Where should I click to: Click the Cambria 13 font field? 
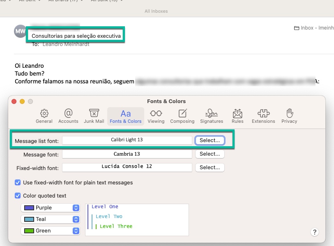127,154
